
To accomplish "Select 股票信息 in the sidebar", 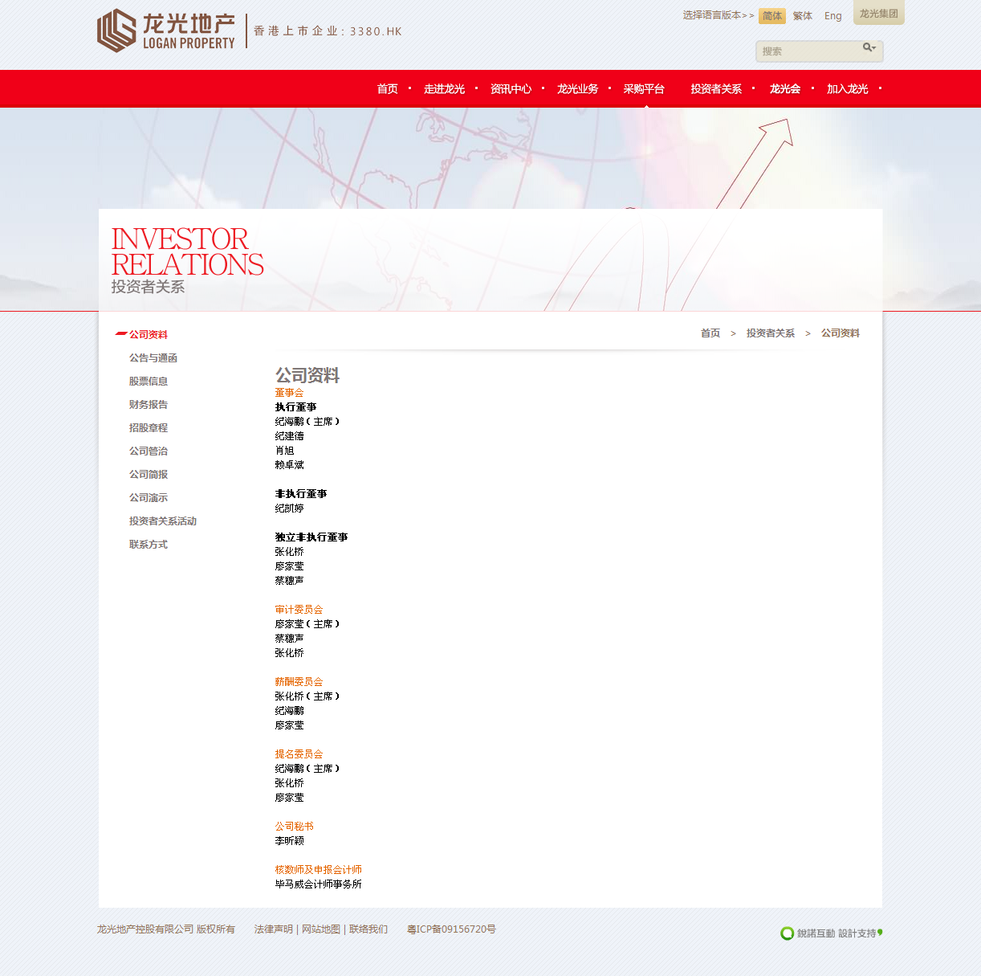I will pos(149,382).
